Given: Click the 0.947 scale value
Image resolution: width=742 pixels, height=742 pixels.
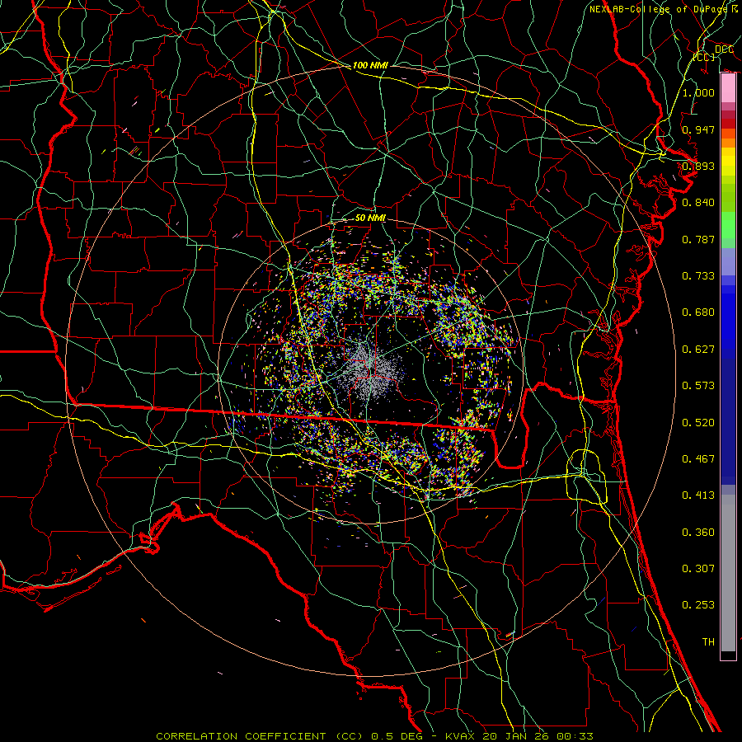Looking at the screenshot, I should [698, 129].
